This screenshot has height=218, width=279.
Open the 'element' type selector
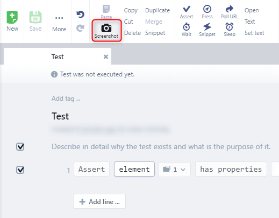[x=134, y=169]
